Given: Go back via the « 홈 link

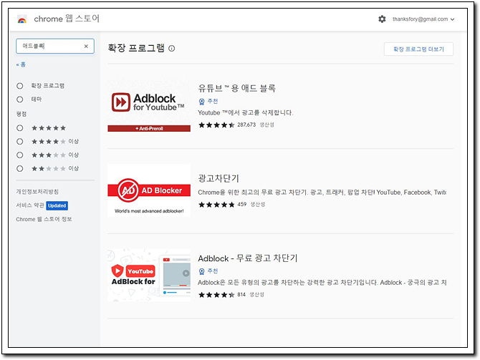Looking at the screenshot, I should (21, 64).
